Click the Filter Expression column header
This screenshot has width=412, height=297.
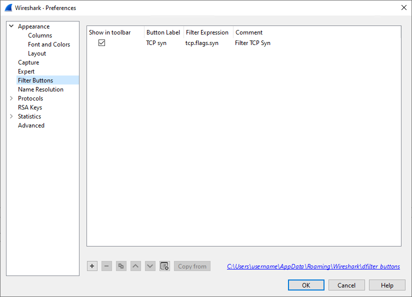pyautogui.click(x=207, y=32)
